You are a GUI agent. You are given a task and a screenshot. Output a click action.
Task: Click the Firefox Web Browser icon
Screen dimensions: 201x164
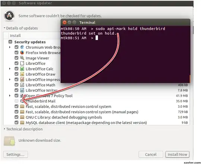pyautogui.click(x=22, y=53)
